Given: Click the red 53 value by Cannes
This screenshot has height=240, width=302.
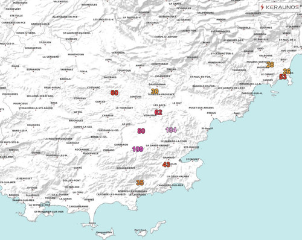Looking at the screenshot, I should [x=283, y=77].
